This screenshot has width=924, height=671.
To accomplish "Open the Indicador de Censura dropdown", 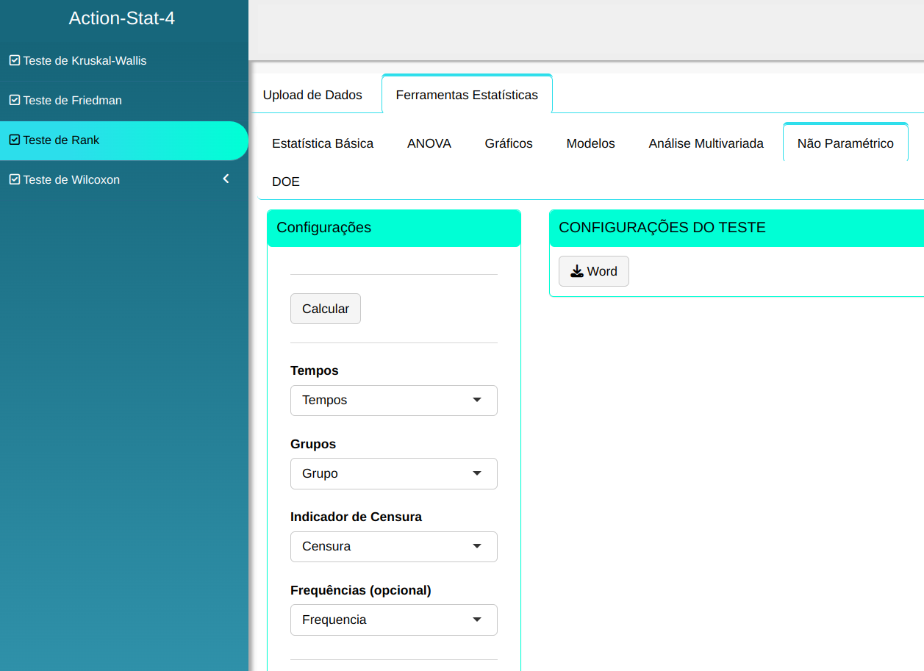I will click(393, 546).
